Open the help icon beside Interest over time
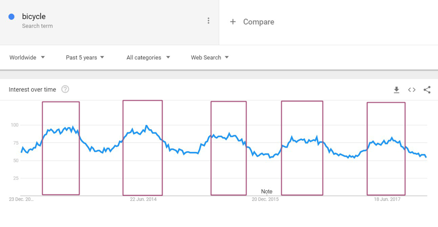This screenshot has height=227, width=438. point(65,89)
